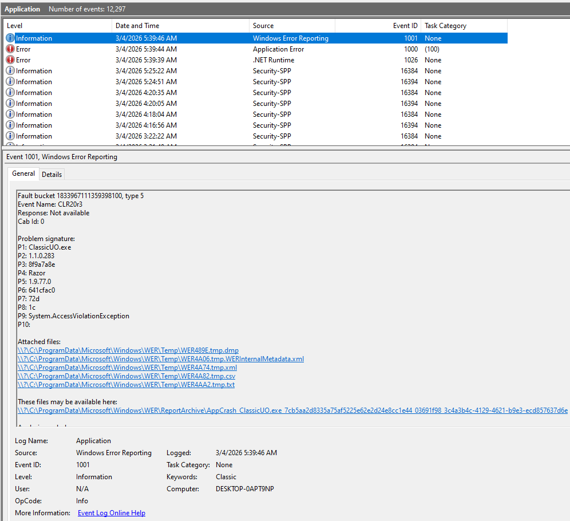570x521 pixels.
Task: Click the 'P9: System.AccessViolationException' line
Action: click(73, 316)
